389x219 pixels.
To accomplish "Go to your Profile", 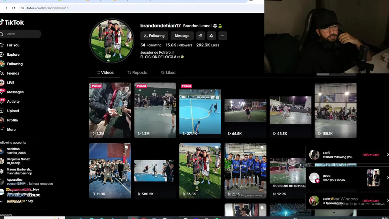I will click(12, 120).
